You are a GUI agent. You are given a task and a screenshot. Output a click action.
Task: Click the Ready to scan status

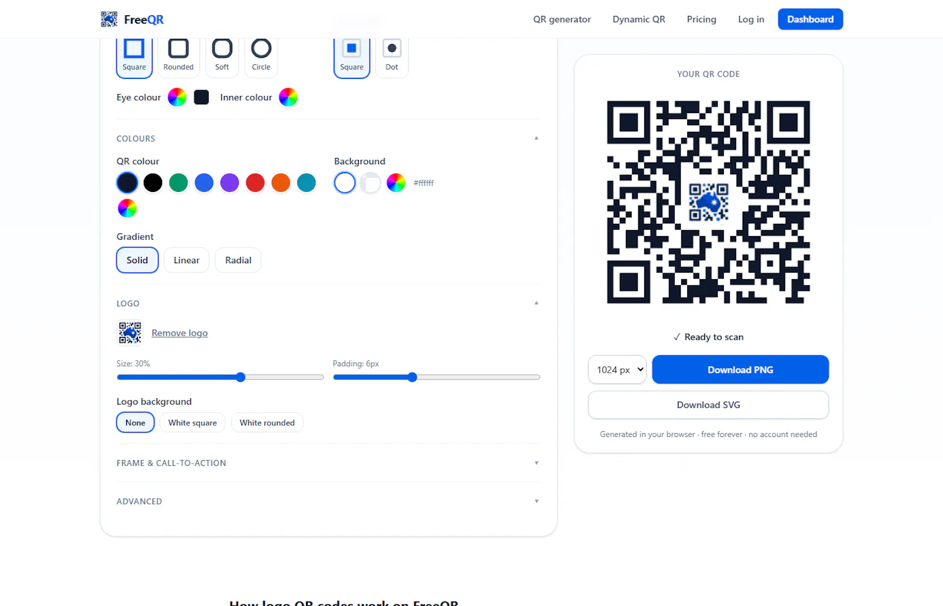708,337
